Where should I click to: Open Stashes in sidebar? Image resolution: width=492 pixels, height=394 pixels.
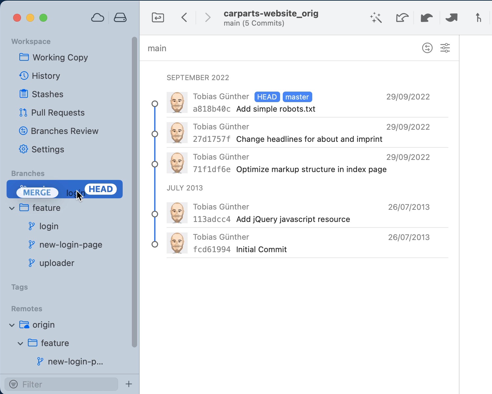(x=47, y=94)
